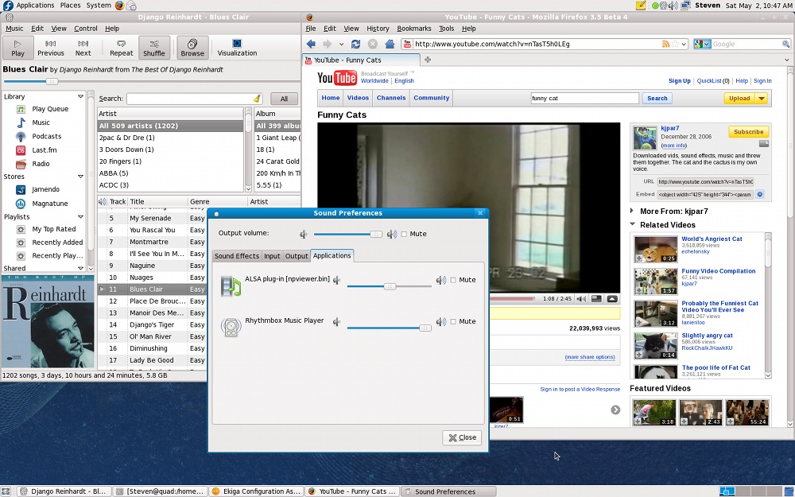Reload the current page in Firefox
Viewport: 795px width, 497px height.
point(356,44)
